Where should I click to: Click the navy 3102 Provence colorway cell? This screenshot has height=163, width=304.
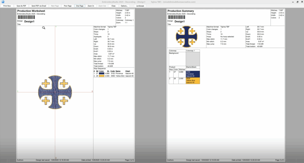pyautogui.click(x=193, y=74)
